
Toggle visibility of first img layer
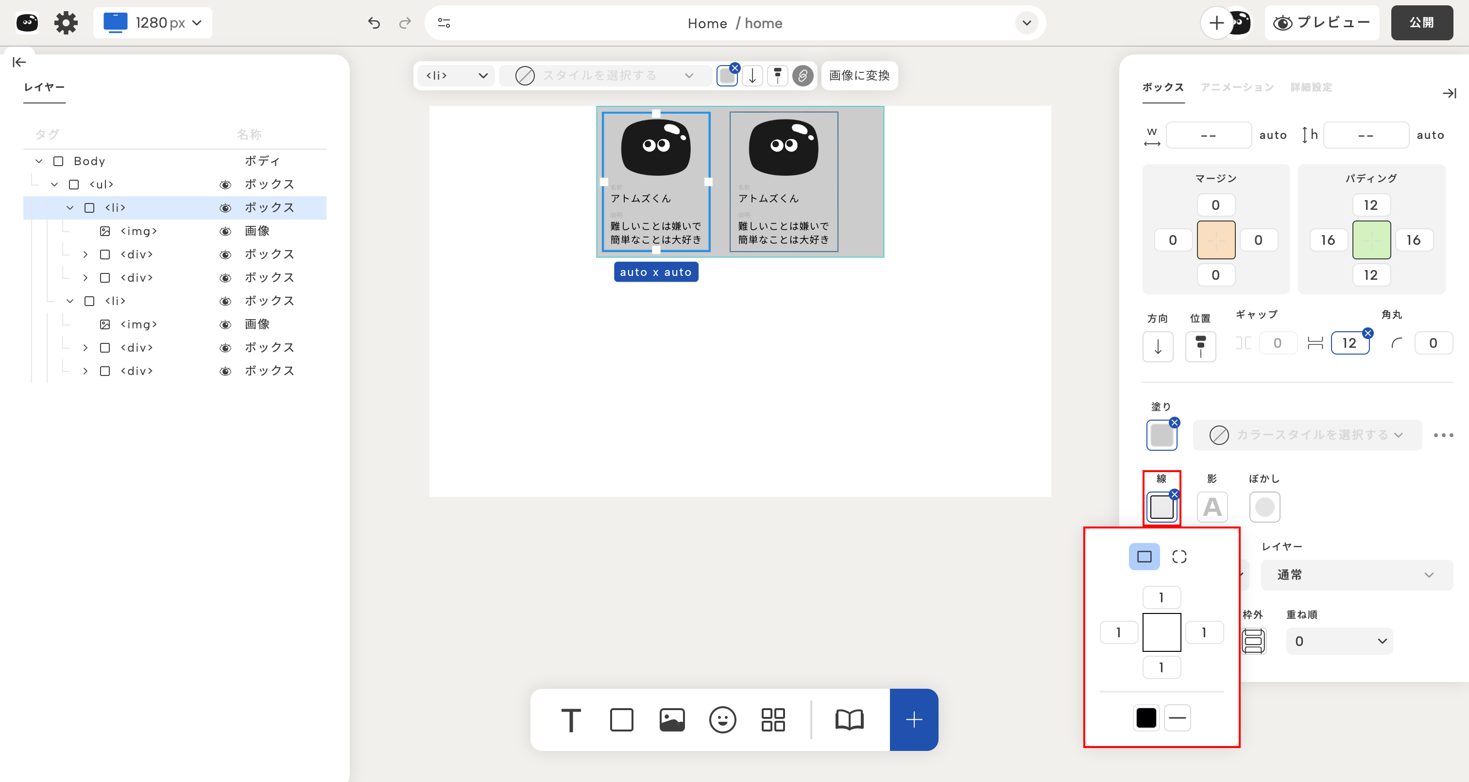(225, 231)
